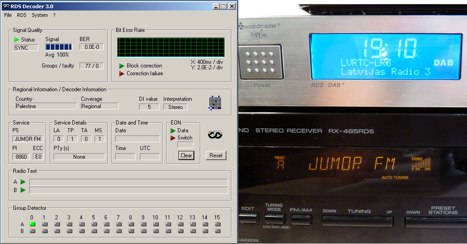Click the PS field showing JUMOR FM
The height and width of the screenshot is (244, 467).
pos(28,139)
